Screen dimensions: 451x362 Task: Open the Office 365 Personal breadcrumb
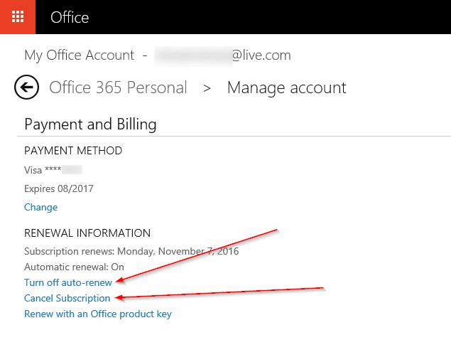pyautogui.click(x=118, y=87)
